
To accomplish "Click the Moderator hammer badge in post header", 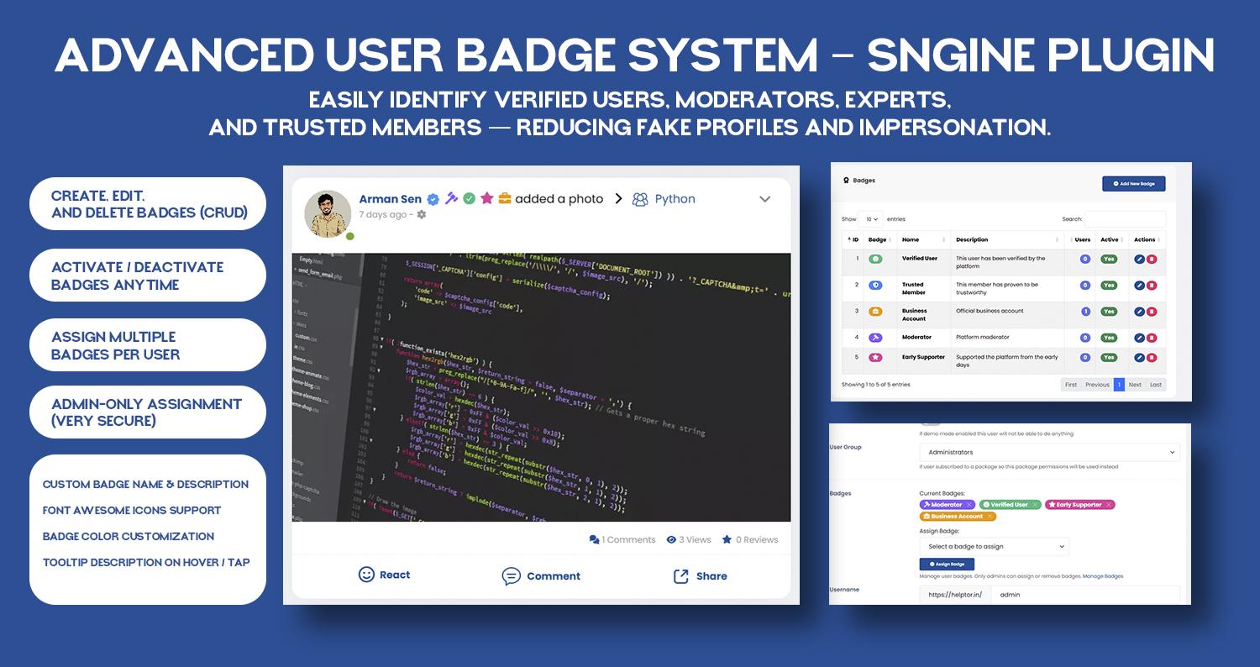I will pos(452,199).
